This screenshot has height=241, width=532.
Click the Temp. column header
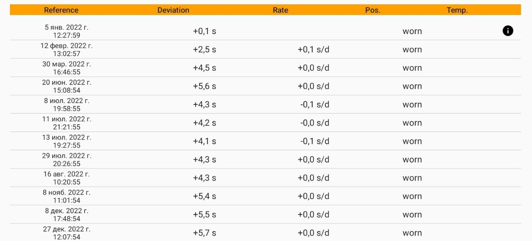coord(457,10)
